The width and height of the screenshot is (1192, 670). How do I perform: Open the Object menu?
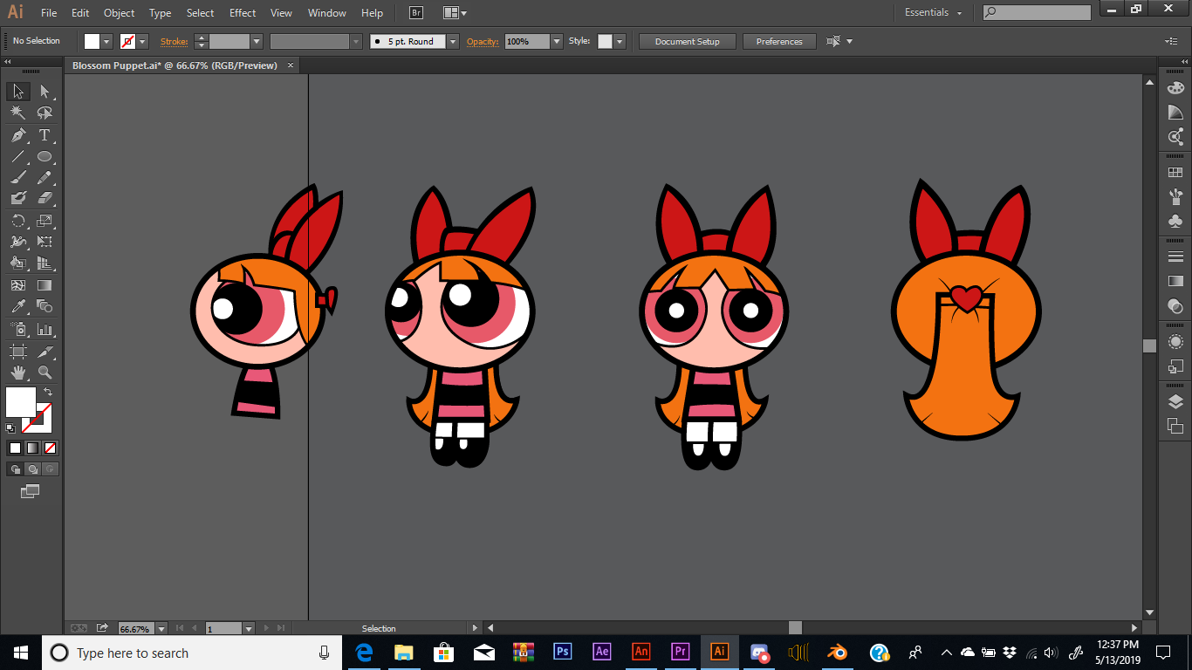tap(119, 13)
